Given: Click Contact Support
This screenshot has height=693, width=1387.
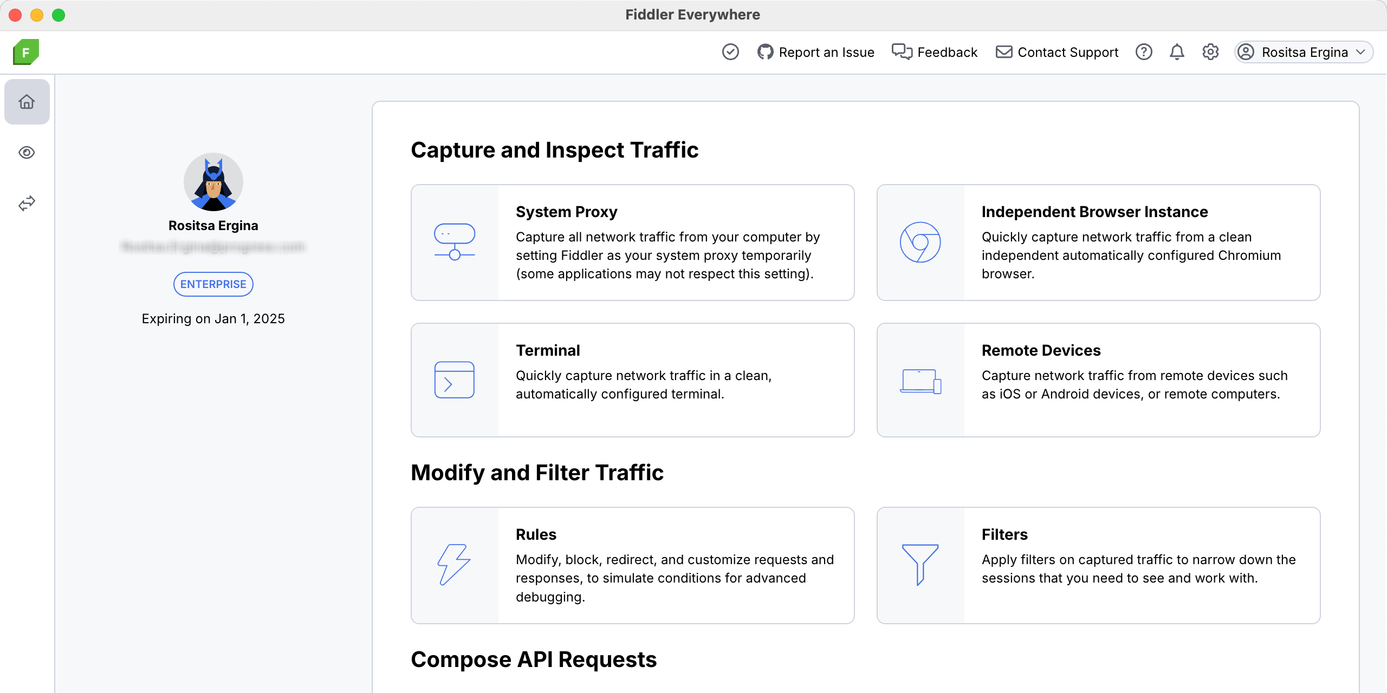Looking at the screenshot, I should [x=1057, y=52].
